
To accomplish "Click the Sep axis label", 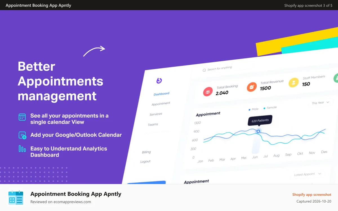I will pyautogui.click(x=288, y=155).
